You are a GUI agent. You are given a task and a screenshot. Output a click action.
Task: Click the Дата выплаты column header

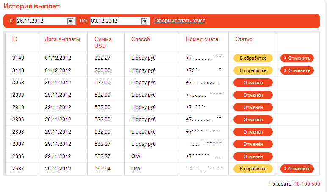62,39
